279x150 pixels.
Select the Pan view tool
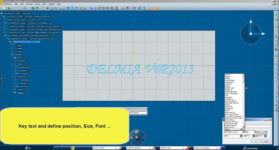pyautogui.click(x=47, y=8)
